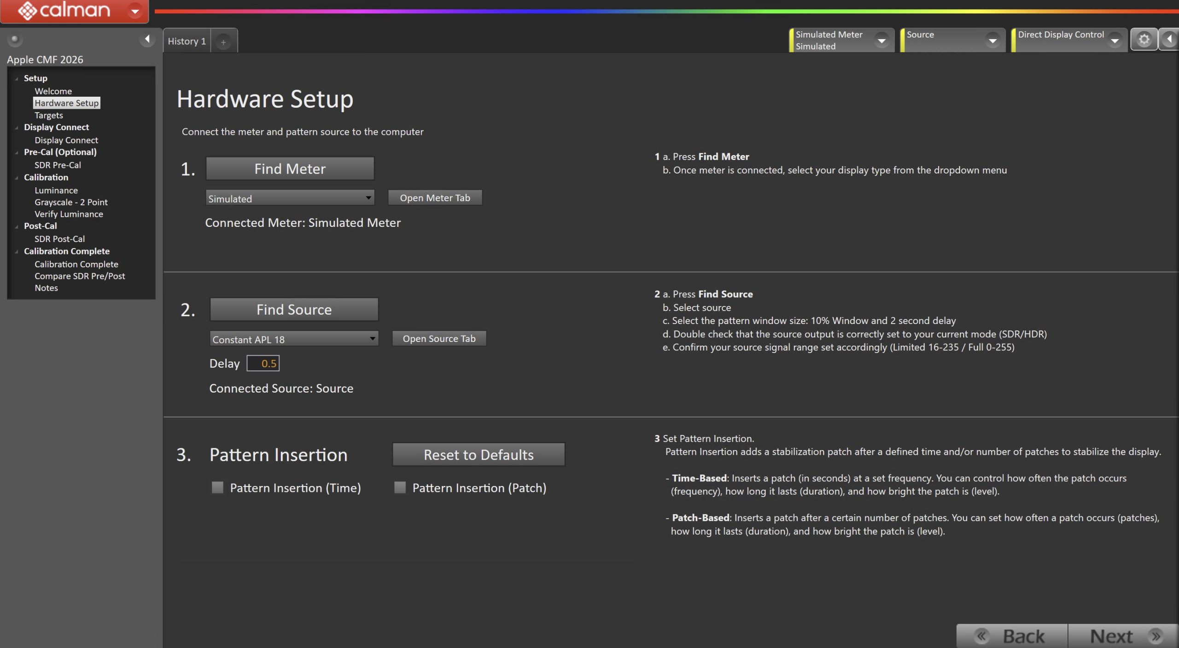Screen dimensions: 1179x648
Task: Enable Pattern Insertion (Time) checkbox
Action: (217, 487)
